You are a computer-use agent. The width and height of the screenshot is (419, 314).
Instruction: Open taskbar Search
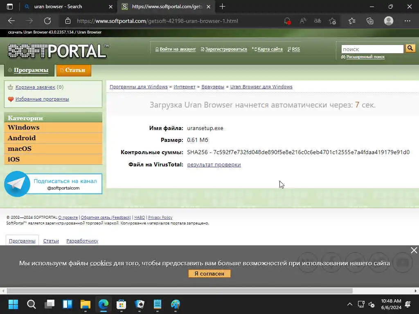[31, 304]
